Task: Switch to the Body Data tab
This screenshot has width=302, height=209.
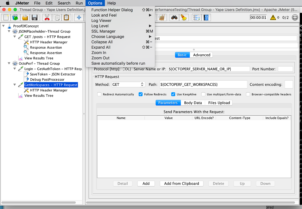Action: [193, 103]
